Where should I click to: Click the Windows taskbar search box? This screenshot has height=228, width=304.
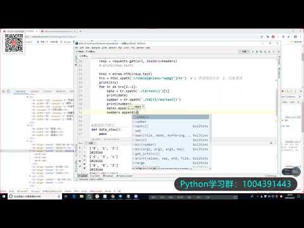35,196
